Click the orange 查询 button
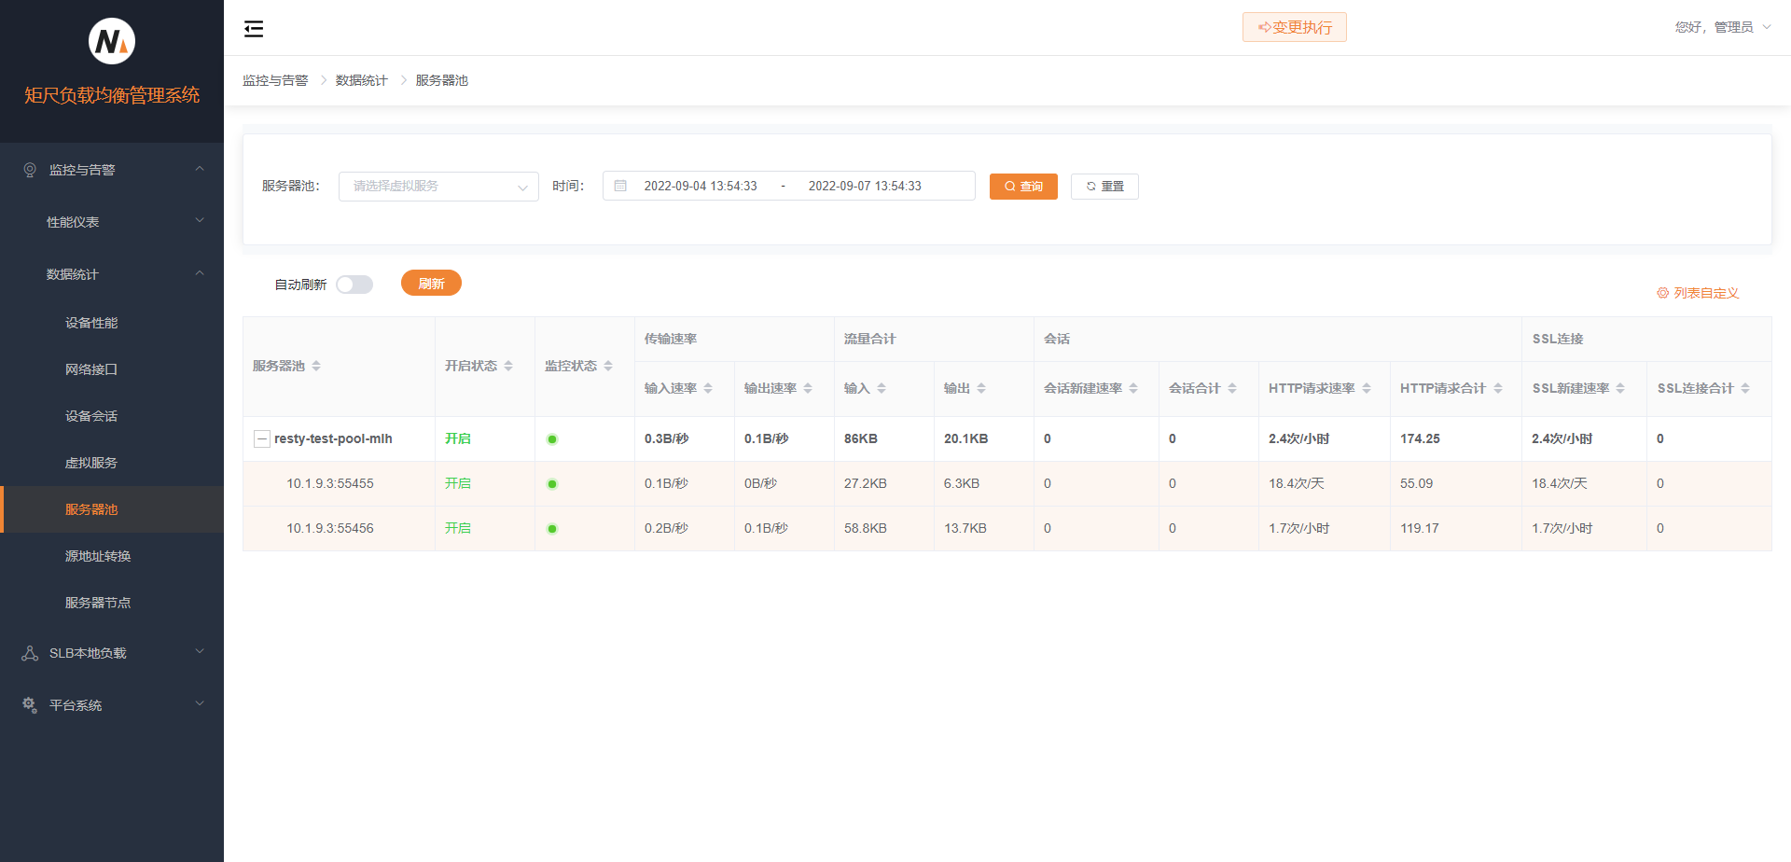 point(1023,187)
